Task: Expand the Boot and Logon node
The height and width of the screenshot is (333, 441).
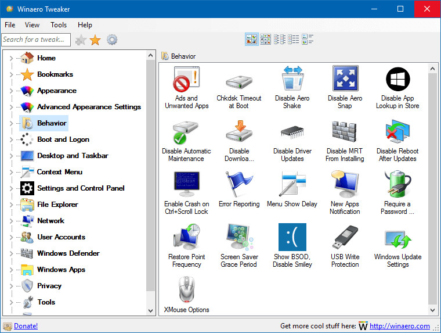Action: (x=11, y=139)
